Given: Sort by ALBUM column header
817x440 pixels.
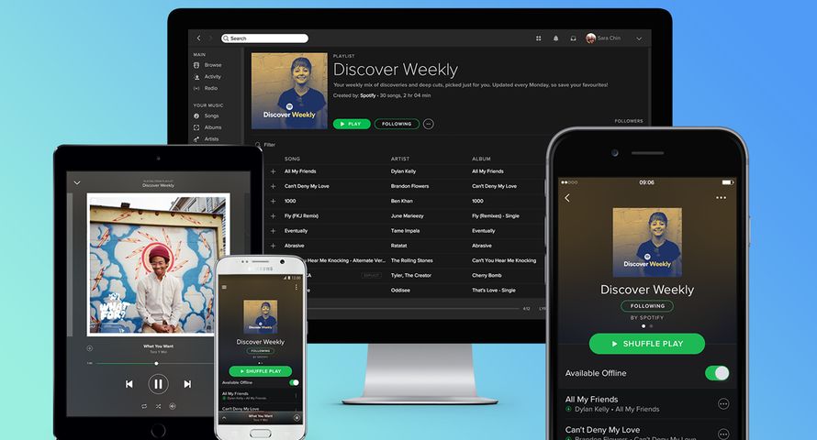Looking at the screenshot, I should pos(481,159).
